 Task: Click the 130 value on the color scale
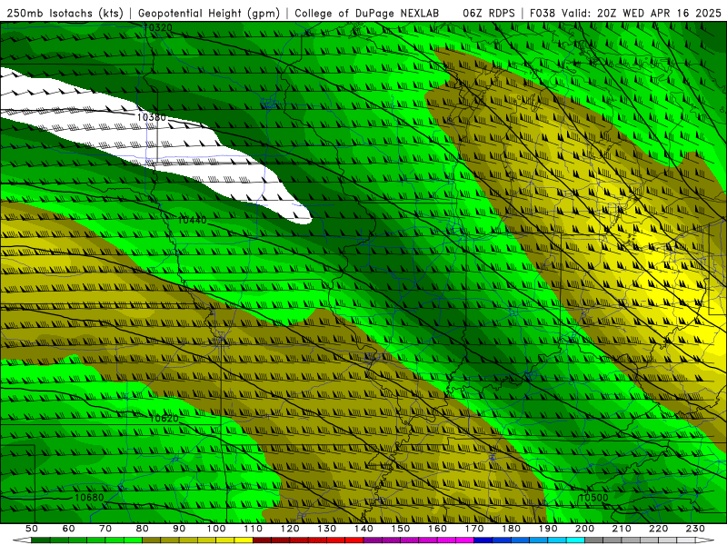tap(327, 529)
